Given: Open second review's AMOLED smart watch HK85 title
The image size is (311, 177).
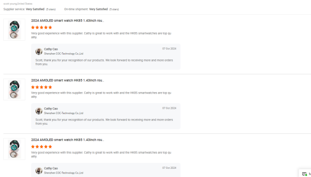Looking at the screenshot, I should point(67,80).
